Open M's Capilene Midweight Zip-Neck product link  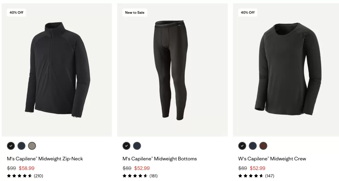[x=45, y=159]
